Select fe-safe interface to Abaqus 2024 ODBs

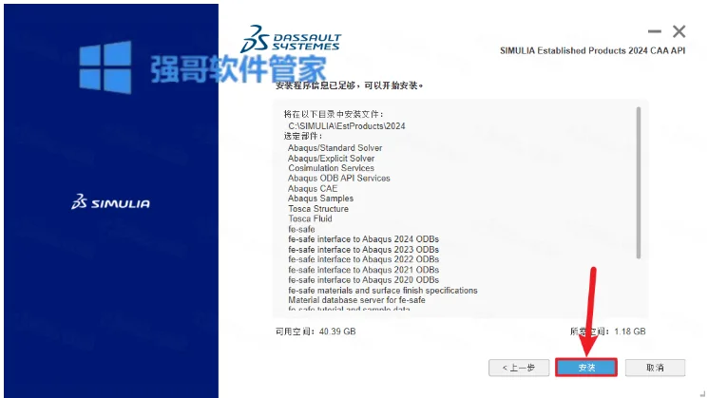[x=363, y=239]
